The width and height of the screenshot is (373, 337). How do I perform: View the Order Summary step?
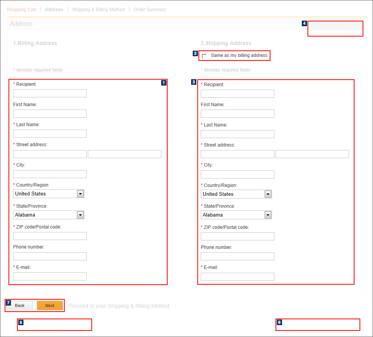point(150,9)
